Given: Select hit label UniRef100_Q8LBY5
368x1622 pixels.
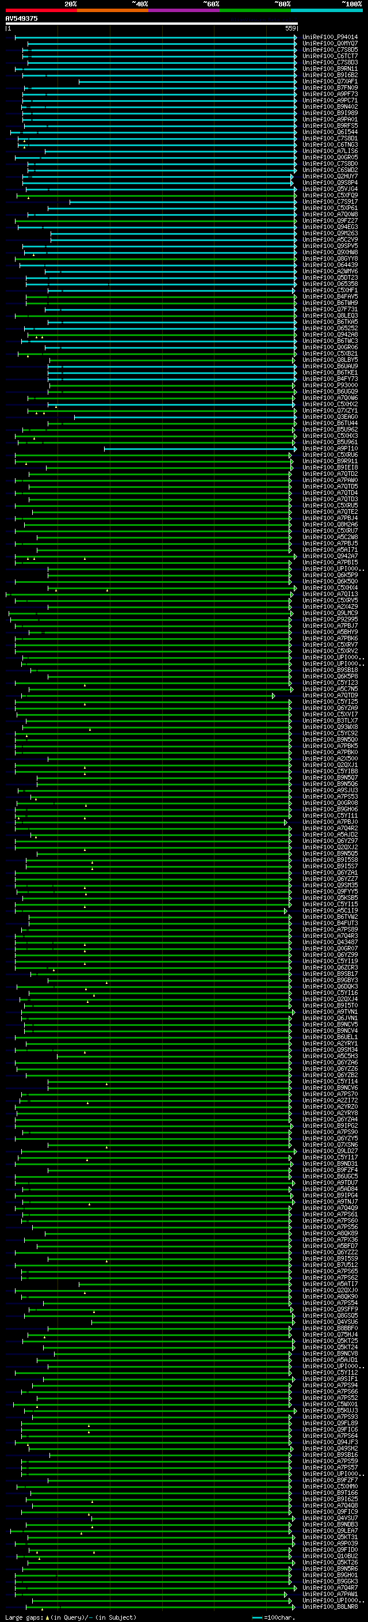Looking at the screenshot, I should (x=330, y=360).
